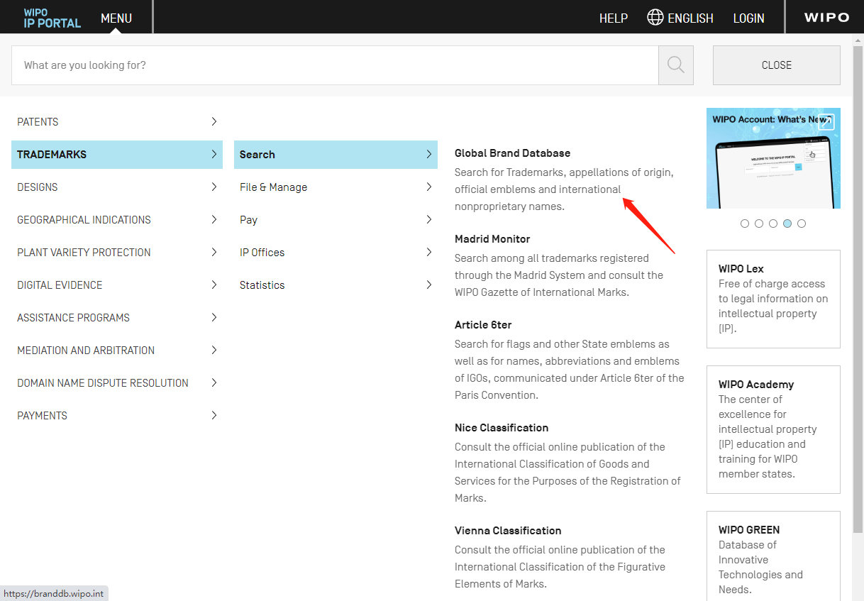Open the Article 6ter link
The image size is (864, 601).
tap(483, 325)
